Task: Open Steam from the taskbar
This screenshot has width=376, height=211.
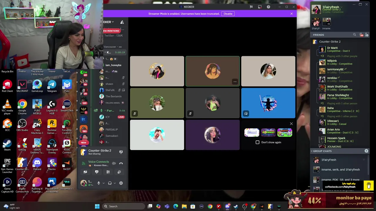Action: point(236,206)
